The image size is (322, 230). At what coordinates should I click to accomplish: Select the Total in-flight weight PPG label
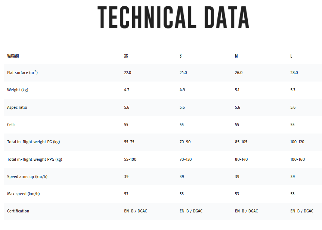coord(35,159)
